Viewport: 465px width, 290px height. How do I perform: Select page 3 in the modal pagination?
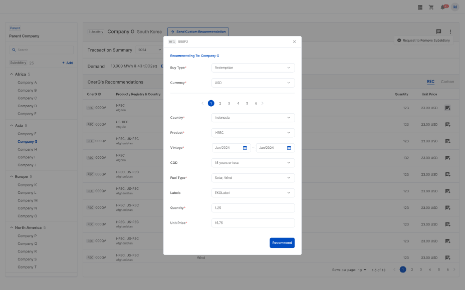229,103
